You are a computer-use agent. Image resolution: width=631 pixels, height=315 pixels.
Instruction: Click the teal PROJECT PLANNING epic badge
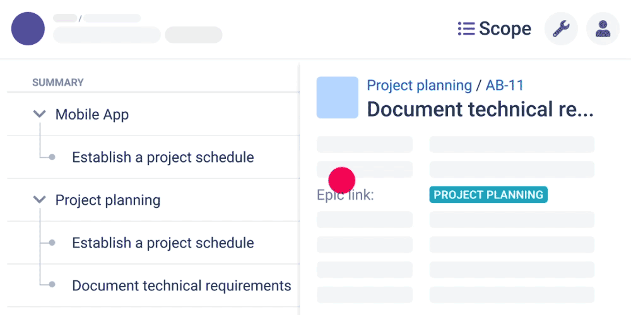coord(488,195)
